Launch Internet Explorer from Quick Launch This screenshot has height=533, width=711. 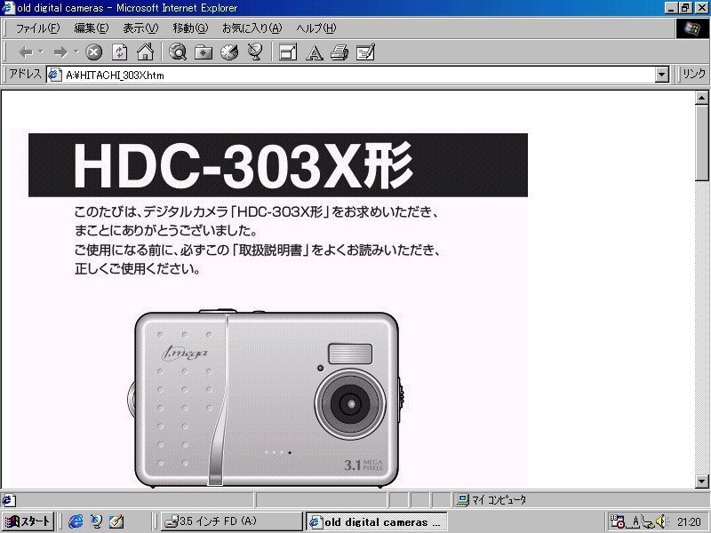click(x=75, y=521)
